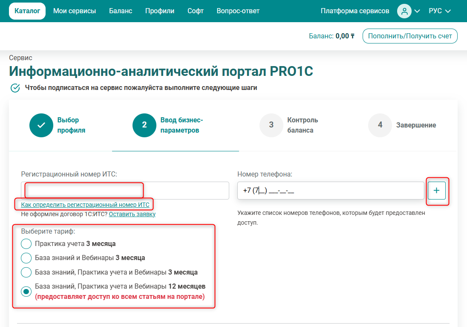Open the Вопрос-ответ menu page
467x327 pixels.
tap(238, 11)
